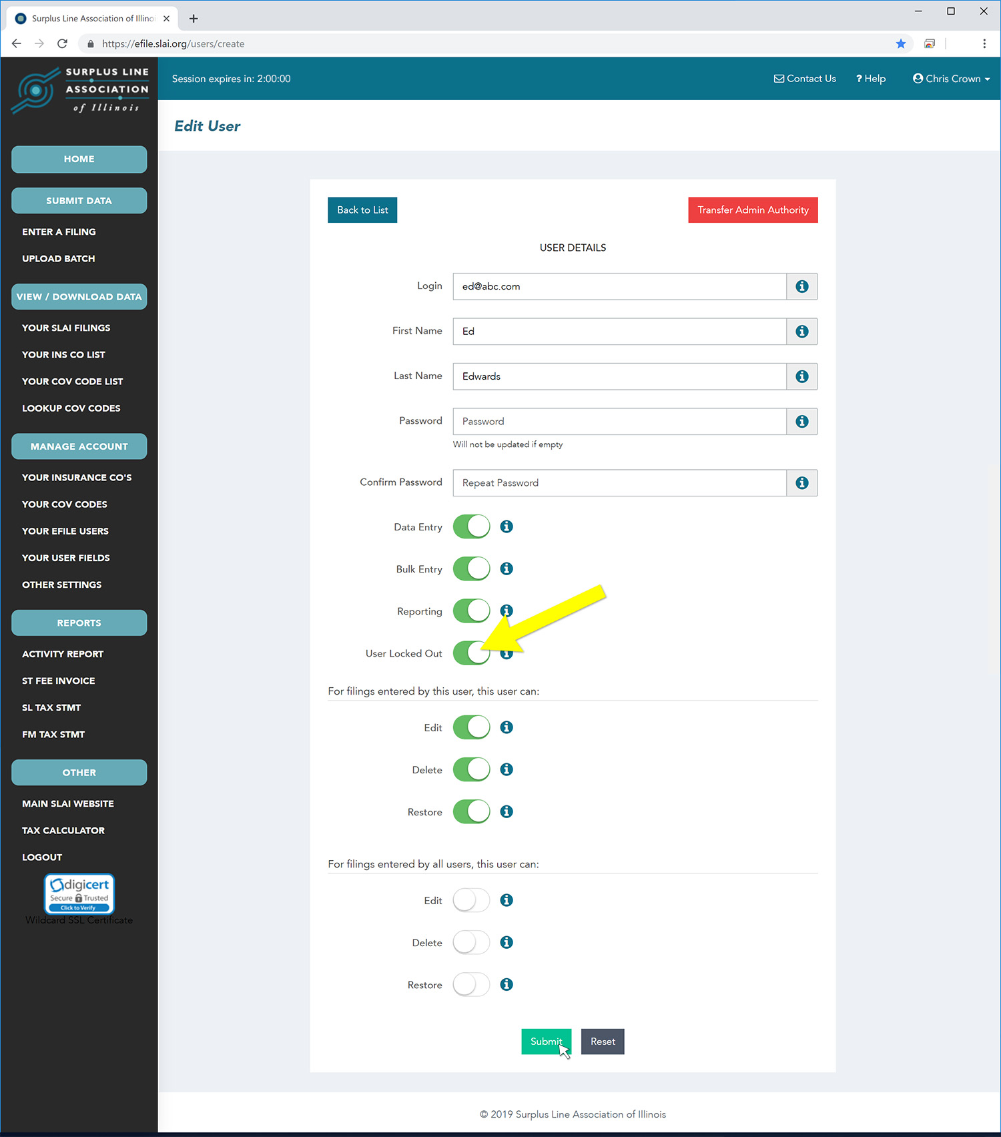Enable Edit toggle for all users' filings
1001x1137 pixels.
click(x=471, y=900)
